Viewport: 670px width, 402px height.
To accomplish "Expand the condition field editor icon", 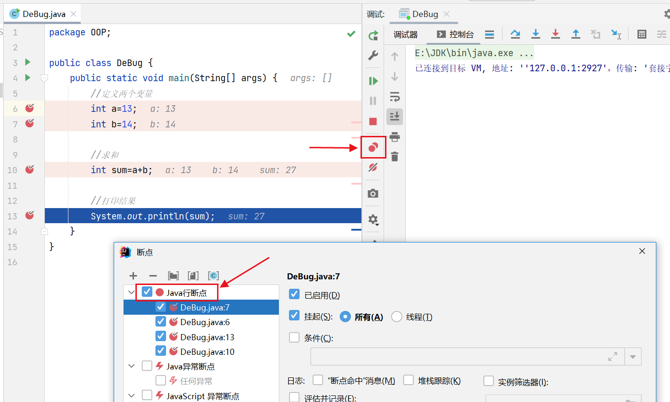I will coord(612,357).
